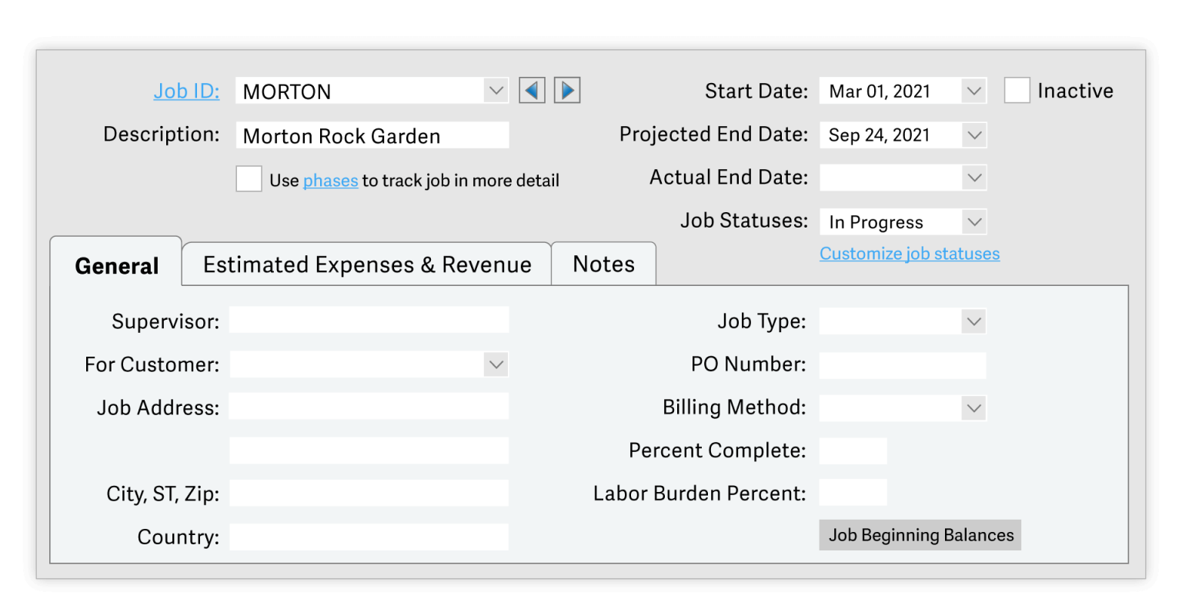Expand the Projected End Date dropdown
This screenshot has width=1182, height=615.
(971, 135)
